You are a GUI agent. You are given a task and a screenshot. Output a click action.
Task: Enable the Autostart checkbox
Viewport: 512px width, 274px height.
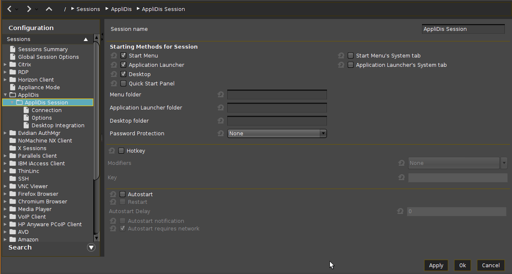point(123,195)
